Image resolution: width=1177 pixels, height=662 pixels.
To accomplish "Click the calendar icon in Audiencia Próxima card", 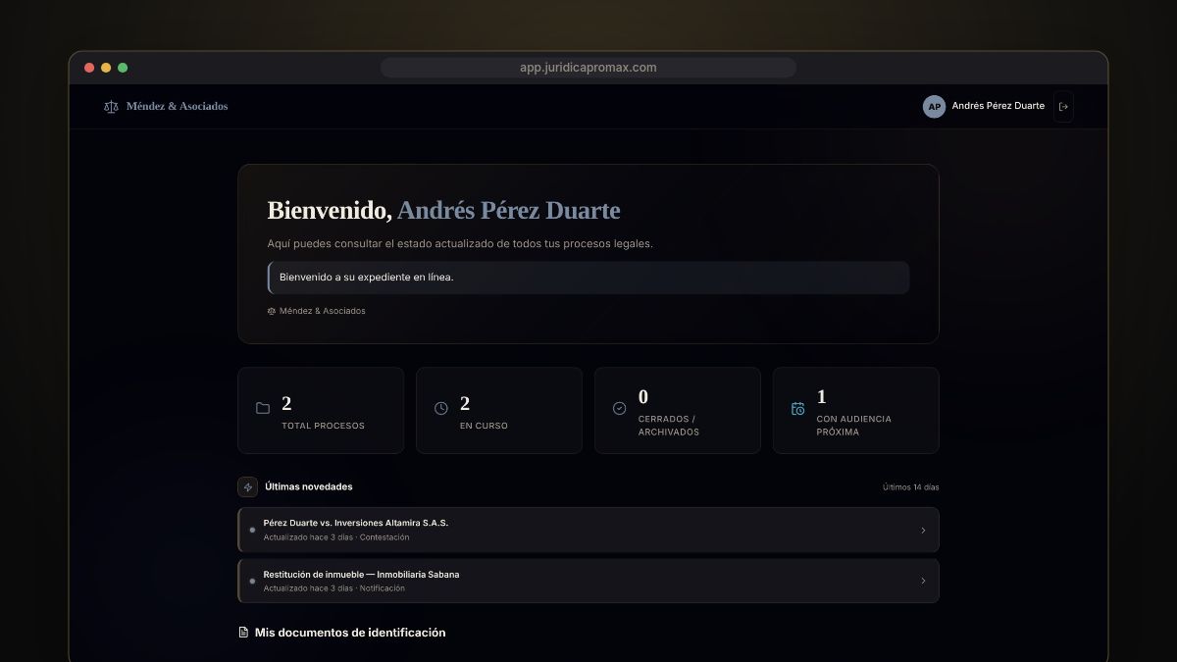I will tap(798, 408).
